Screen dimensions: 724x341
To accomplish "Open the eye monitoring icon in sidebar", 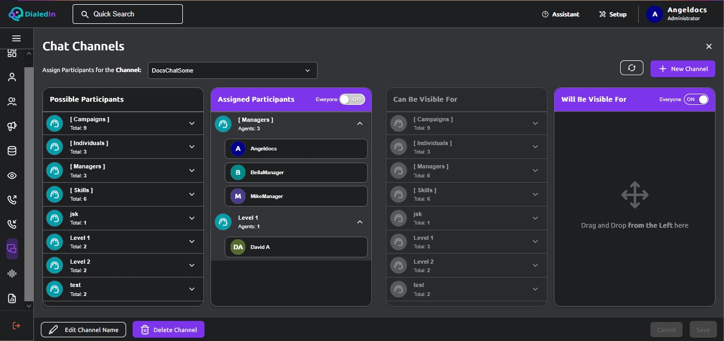I will pyautogui.click(x=12, y=176).
